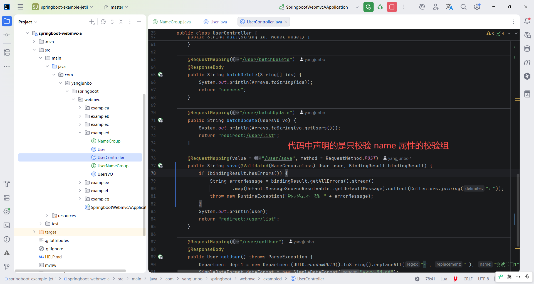Hide the Project tool window
This screenshot has height=284, width=534.
[139, 22]
